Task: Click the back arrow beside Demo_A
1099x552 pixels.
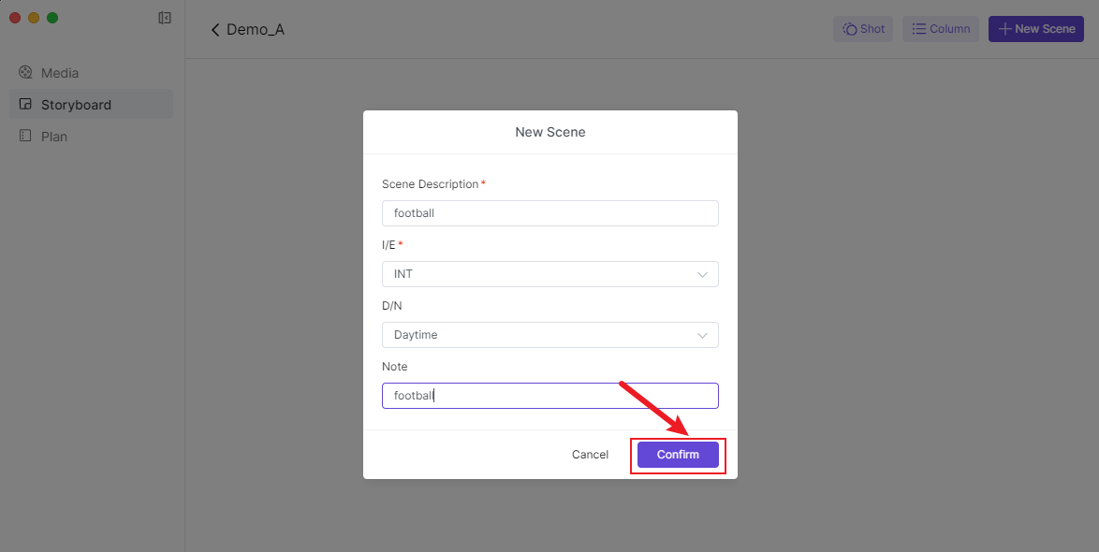Action: [215, 30]
